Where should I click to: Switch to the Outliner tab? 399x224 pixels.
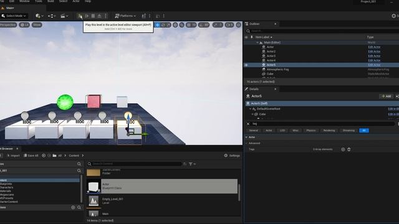pos(254,24)
